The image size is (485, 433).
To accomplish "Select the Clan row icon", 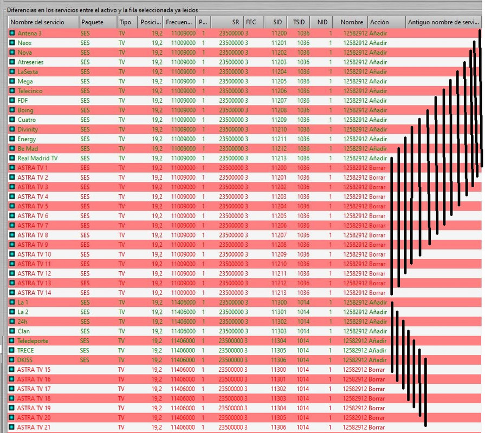I will pyautogui.click(x=12, y=331).
